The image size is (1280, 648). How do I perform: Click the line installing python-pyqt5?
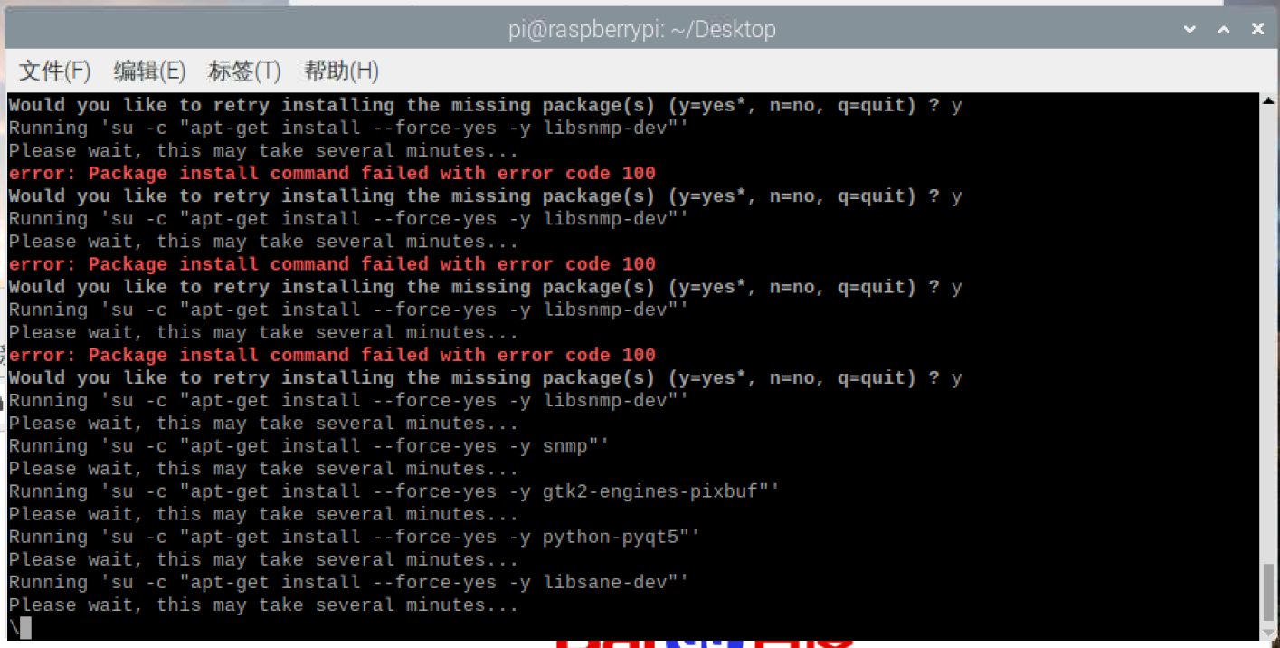point(355,537)
